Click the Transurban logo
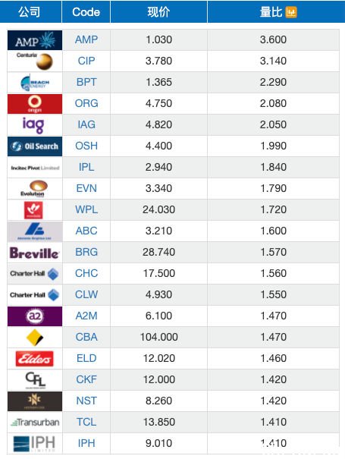Screen dimensions: 345x459 point(35,423)
